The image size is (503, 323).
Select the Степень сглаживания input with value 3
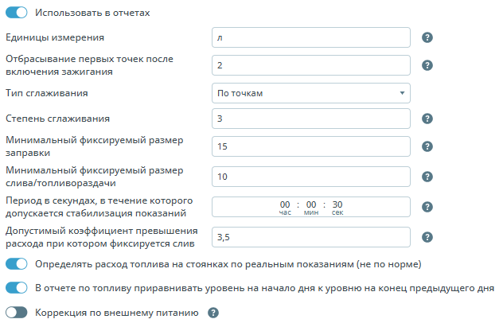311,119
